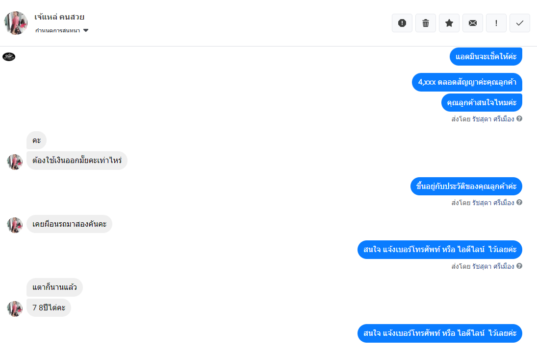Click customer avatar next to 7 8ปีได้คะ

click(x=15, y=308)
